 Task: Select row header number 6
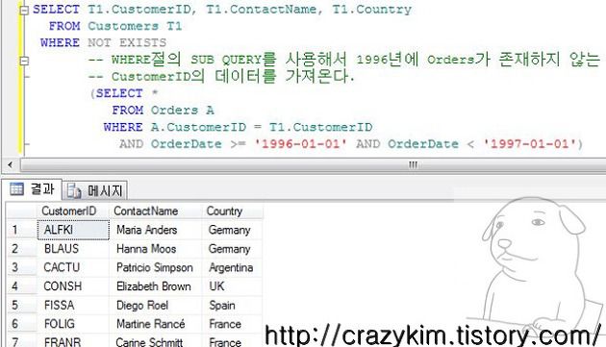pyautogui.click(x=22, y=324)
